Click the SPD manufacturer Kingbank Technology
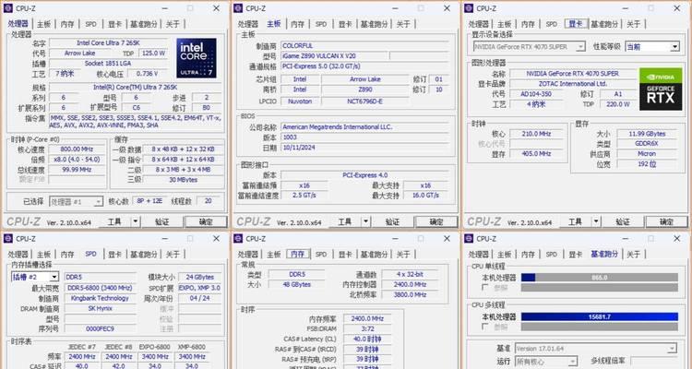This screenshot has height=369, width=692. click(101, 298)
